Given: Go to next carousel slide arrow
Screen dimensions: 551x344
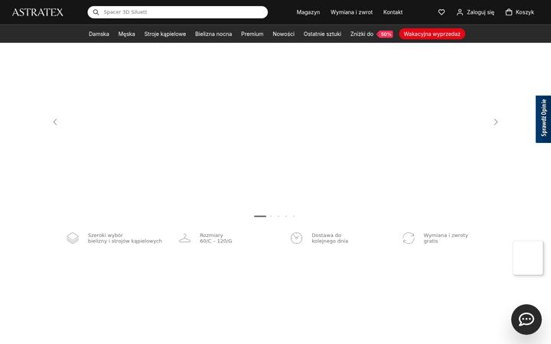Looking at the screenshot, I should pyautogui.click(x=496, y=122).
